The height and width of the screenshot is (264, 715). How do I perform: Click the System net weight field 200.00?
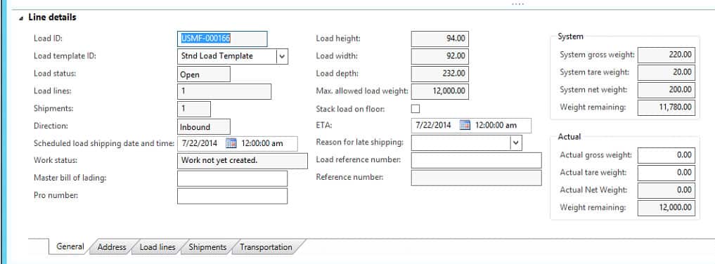[666, 90]
